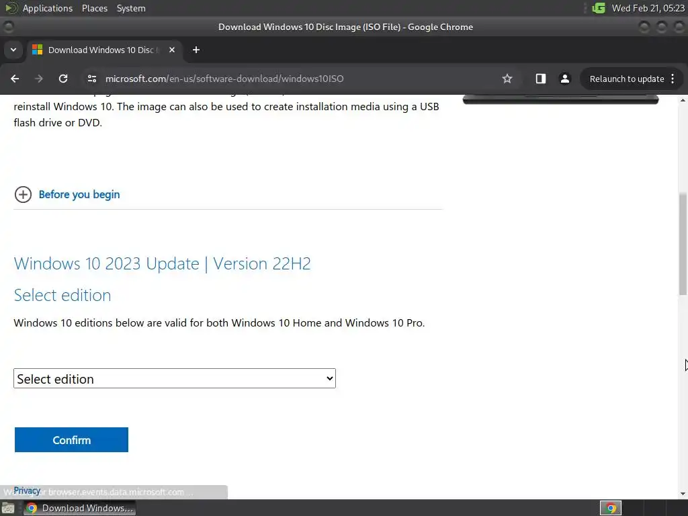
Task: Click the show desktop icon in bottom panel
Action: point(8,508)
